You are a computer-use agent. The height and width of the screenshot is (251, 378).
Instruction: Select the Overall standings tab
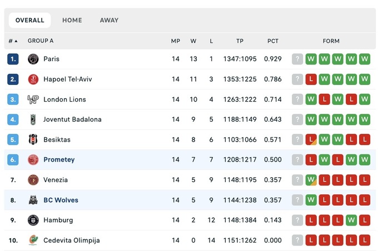point(30,21)
